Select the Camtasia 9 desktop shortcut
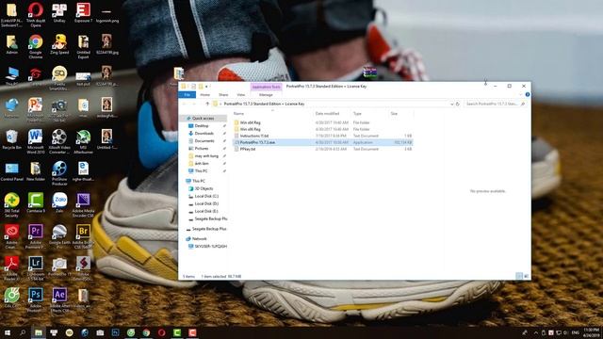Screen dimensions: 603x339 (36, 203)
